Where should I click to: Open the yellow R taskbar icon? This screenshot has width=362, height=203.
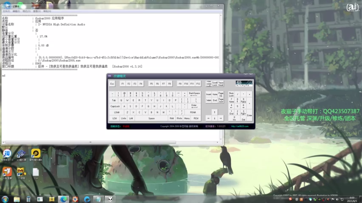pos(52,199)
